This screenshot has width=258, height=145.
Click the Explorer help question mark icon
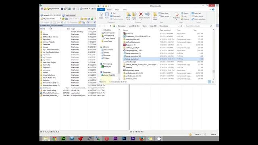(x=213, y=10)
